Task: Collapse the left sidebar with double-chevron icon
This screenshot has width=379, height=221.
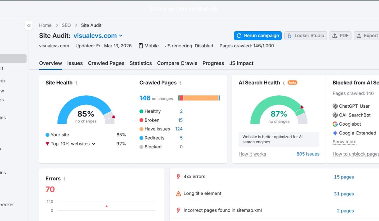Action: (x=29, y=26)
